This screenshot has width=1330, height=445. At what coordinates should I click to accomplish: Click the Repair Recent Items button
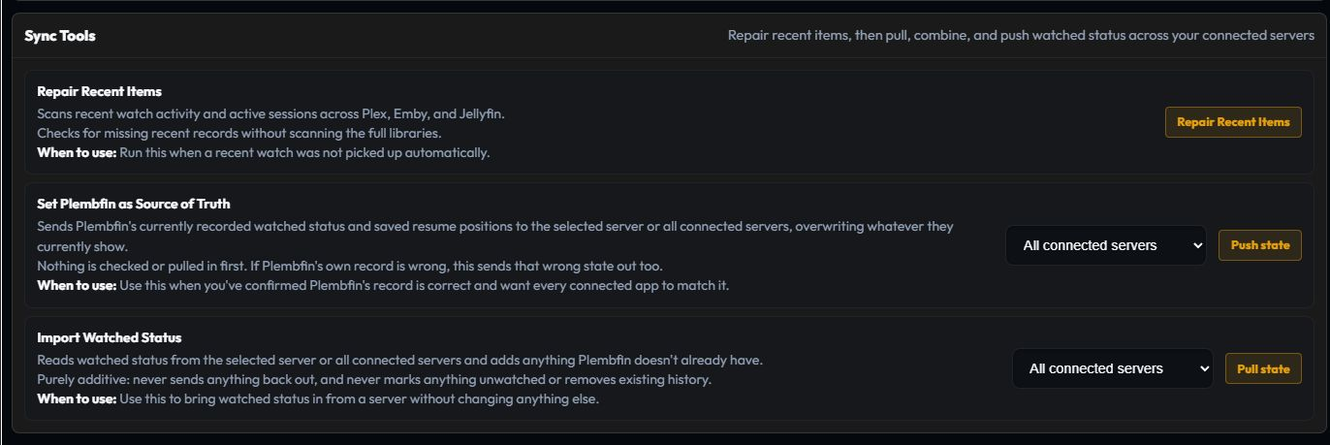(x=1233, y=122)
